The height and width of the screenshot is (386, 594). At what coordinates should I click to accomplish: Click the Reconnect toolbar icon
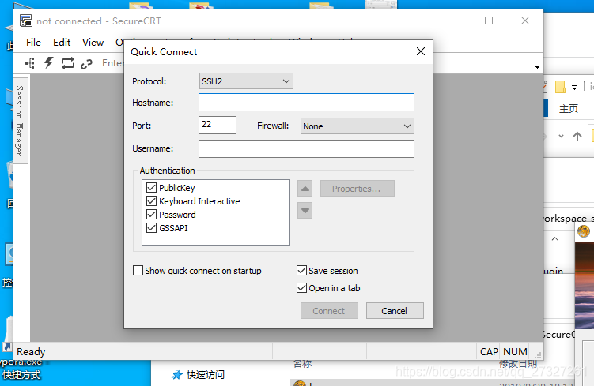point(68,63)
